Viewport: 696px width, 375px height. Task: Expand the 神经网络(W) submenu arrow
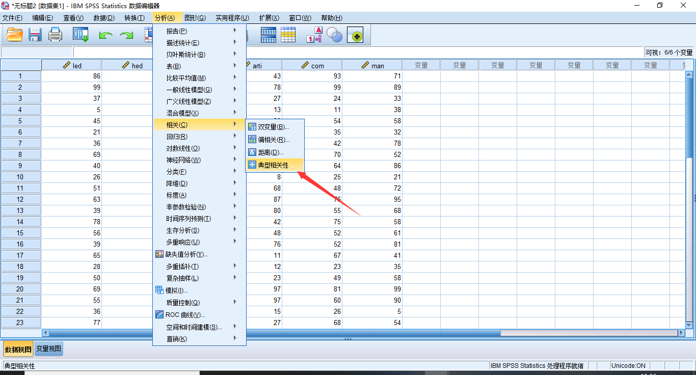tap(235, 159)
